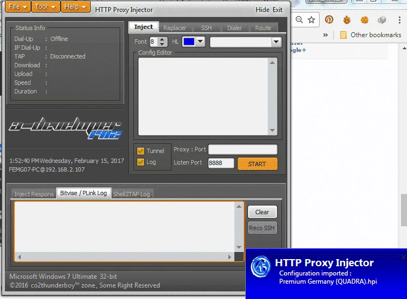Click the blue HL color swatch
This screenshot has width=407, height=299.
(188, 42)
